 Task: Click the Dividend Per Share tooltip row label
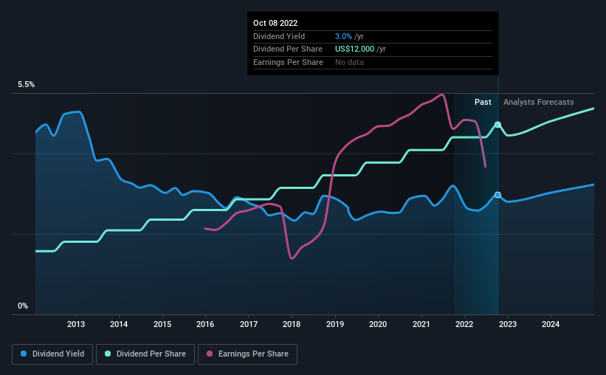(x=288, y=49)
